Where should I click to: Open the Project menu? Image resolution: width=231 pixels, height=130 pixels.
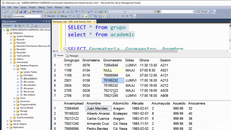[32, 7]
